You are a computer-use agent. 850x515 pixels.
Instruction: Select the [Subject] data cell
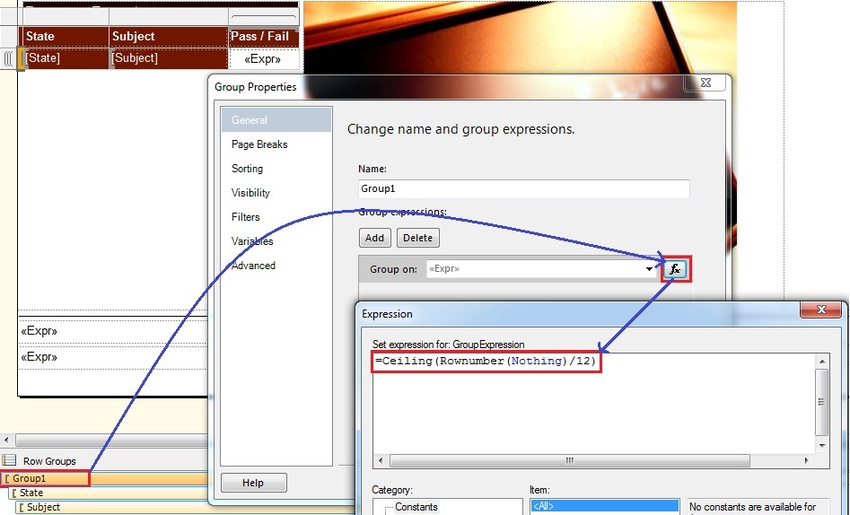click(169, 58)
